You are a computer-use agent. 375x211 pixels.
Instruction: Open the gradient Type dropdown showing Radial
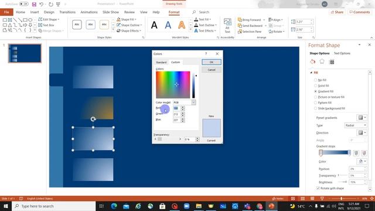356,125
